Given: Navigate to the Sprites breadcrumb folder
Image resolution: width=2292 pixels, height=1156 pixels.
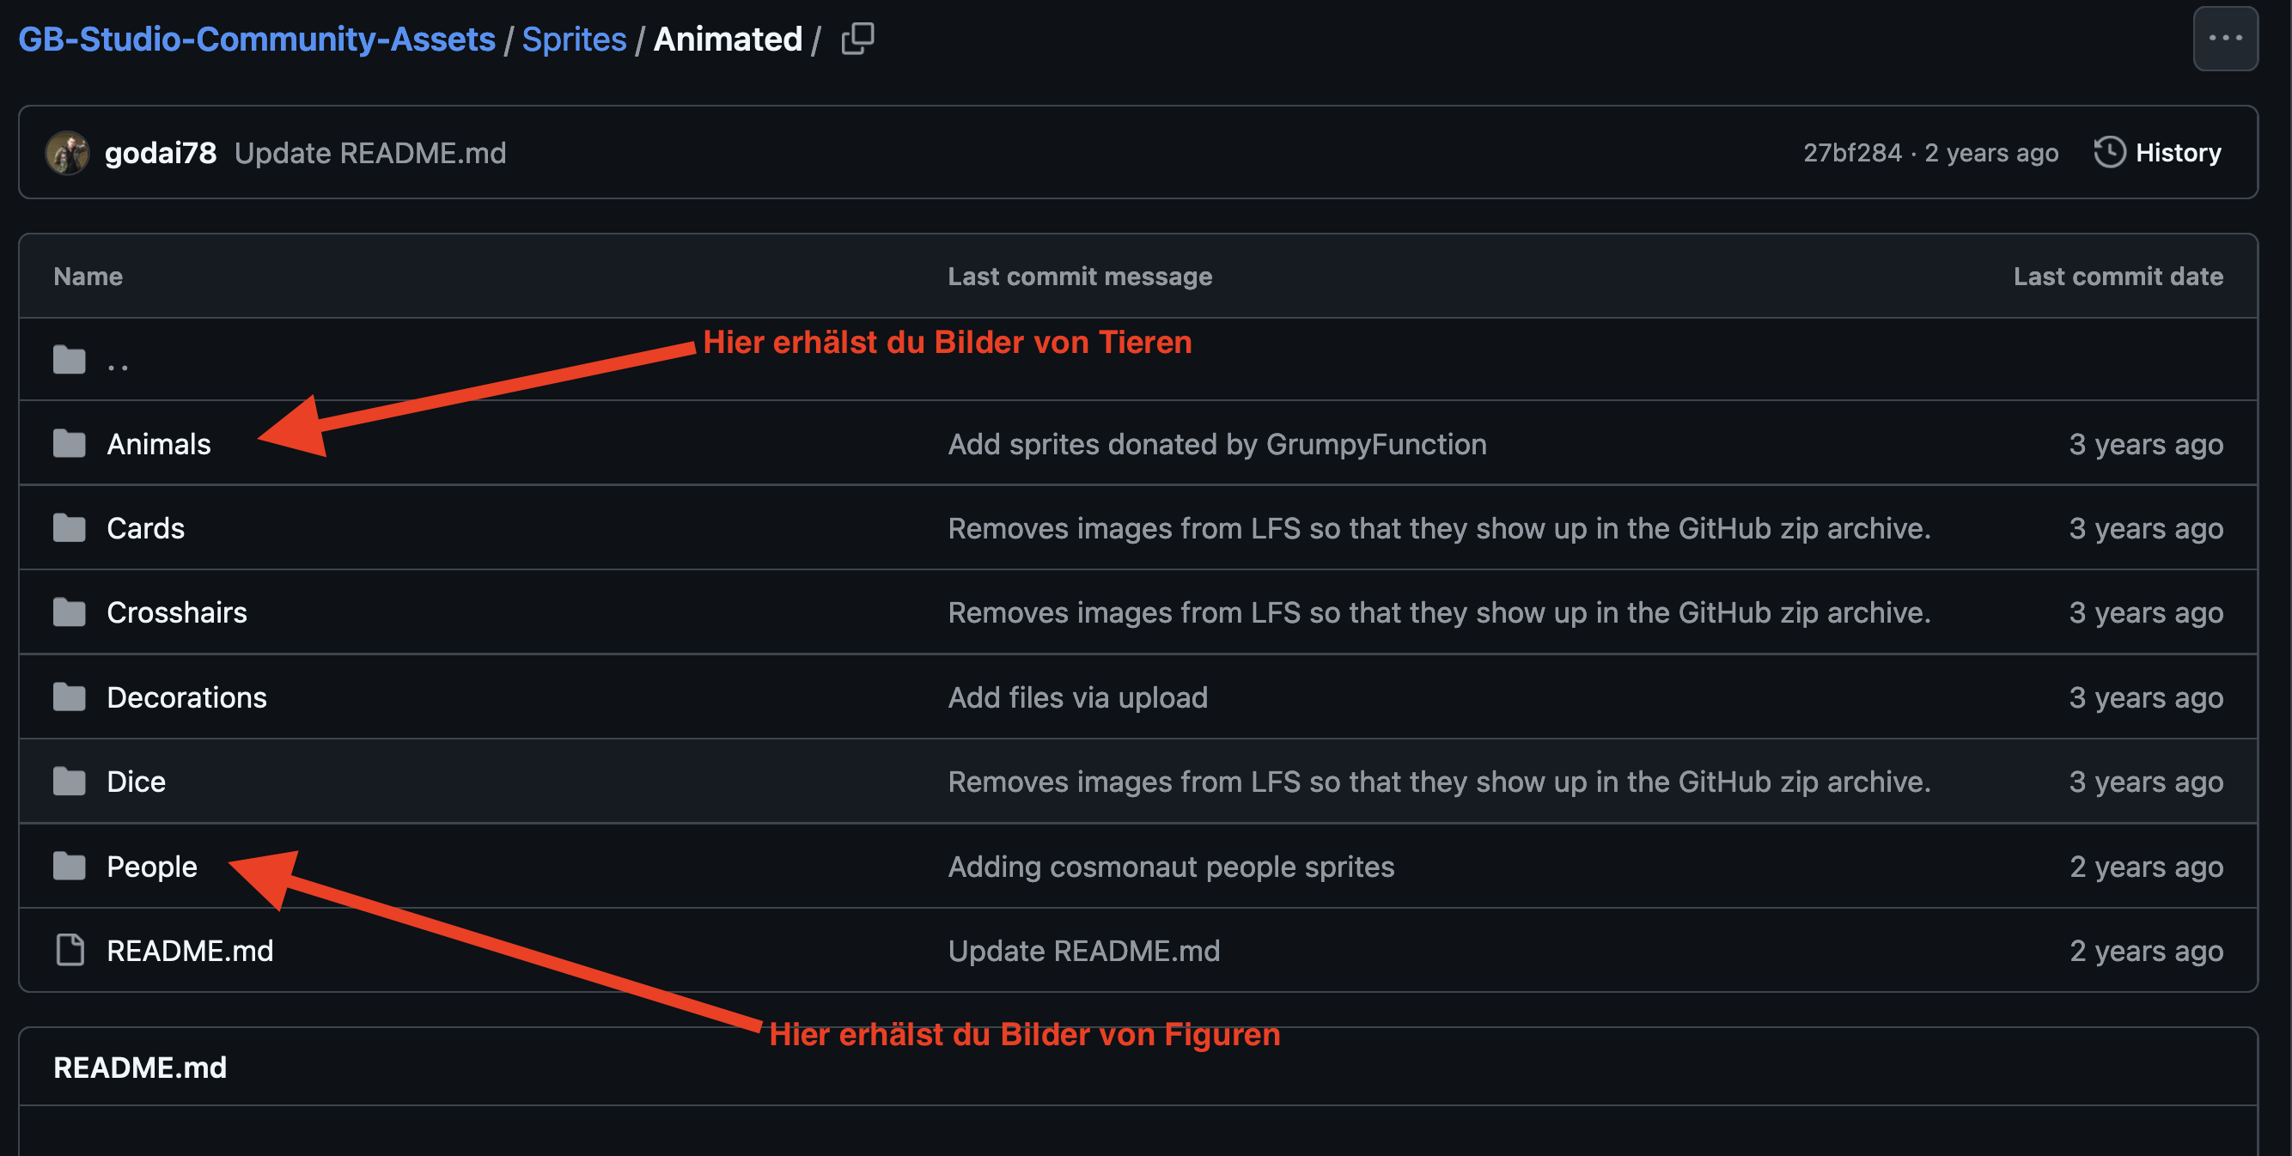Looking at the screenshot, I should pyautogui.click(x=574, y=40).
